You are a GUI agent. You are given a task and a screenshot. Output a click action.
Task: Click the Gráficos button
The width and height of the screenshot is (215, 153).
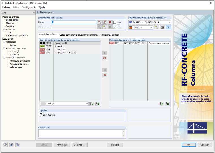tap(115, 145)
